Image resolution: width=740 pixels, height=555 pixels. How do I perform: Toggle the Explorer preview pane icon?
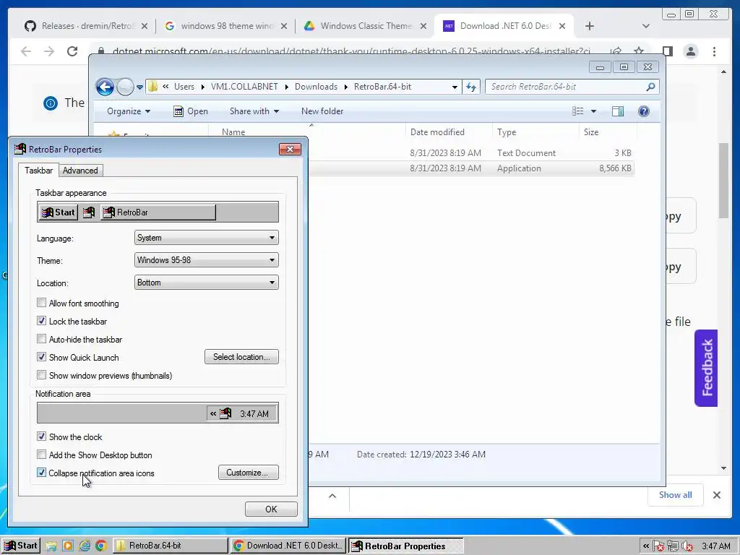[x=618, y=111]
